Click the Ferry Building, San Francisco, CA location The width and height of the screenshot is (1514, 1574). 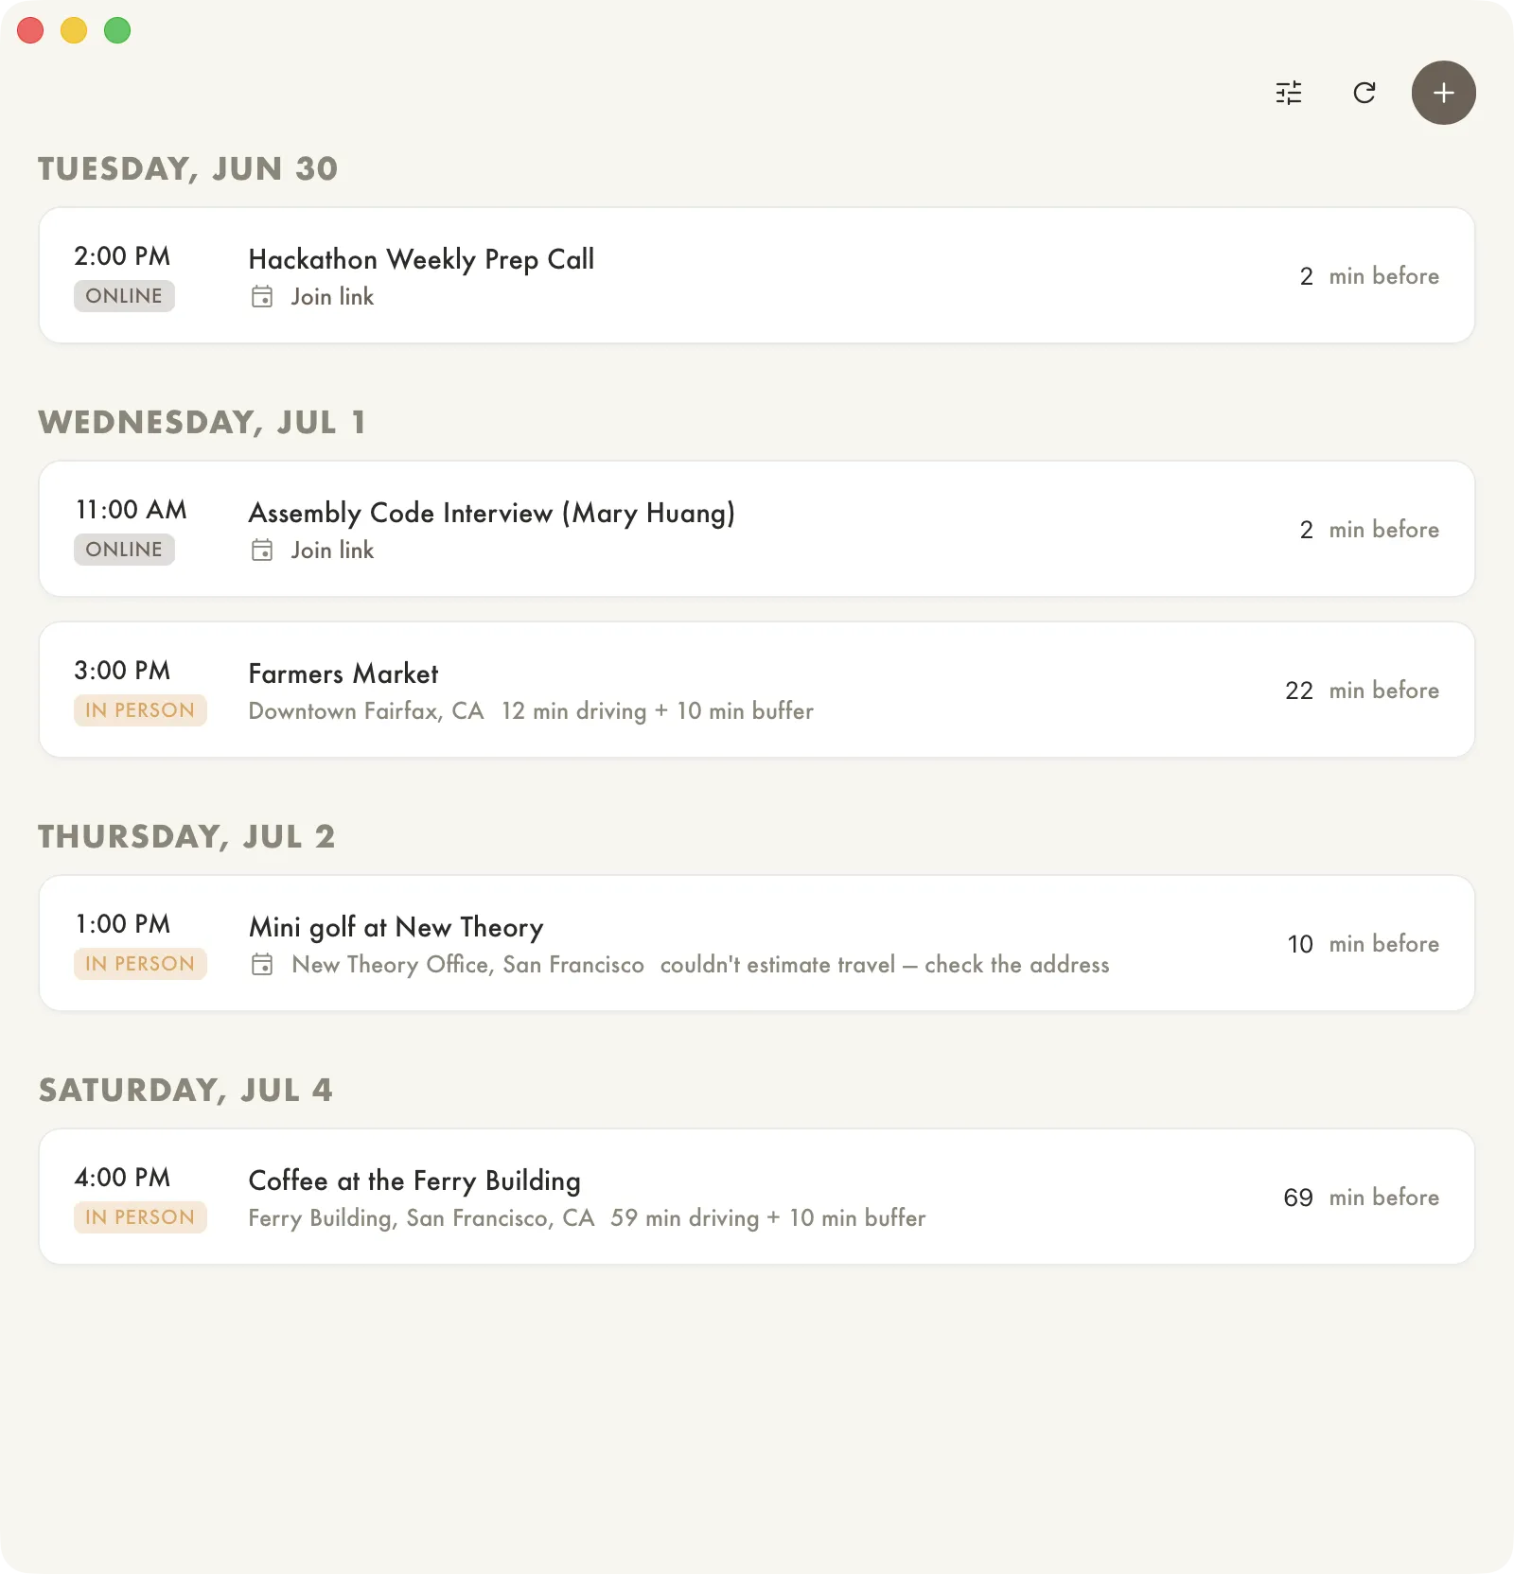click(x=421, y=1218)
